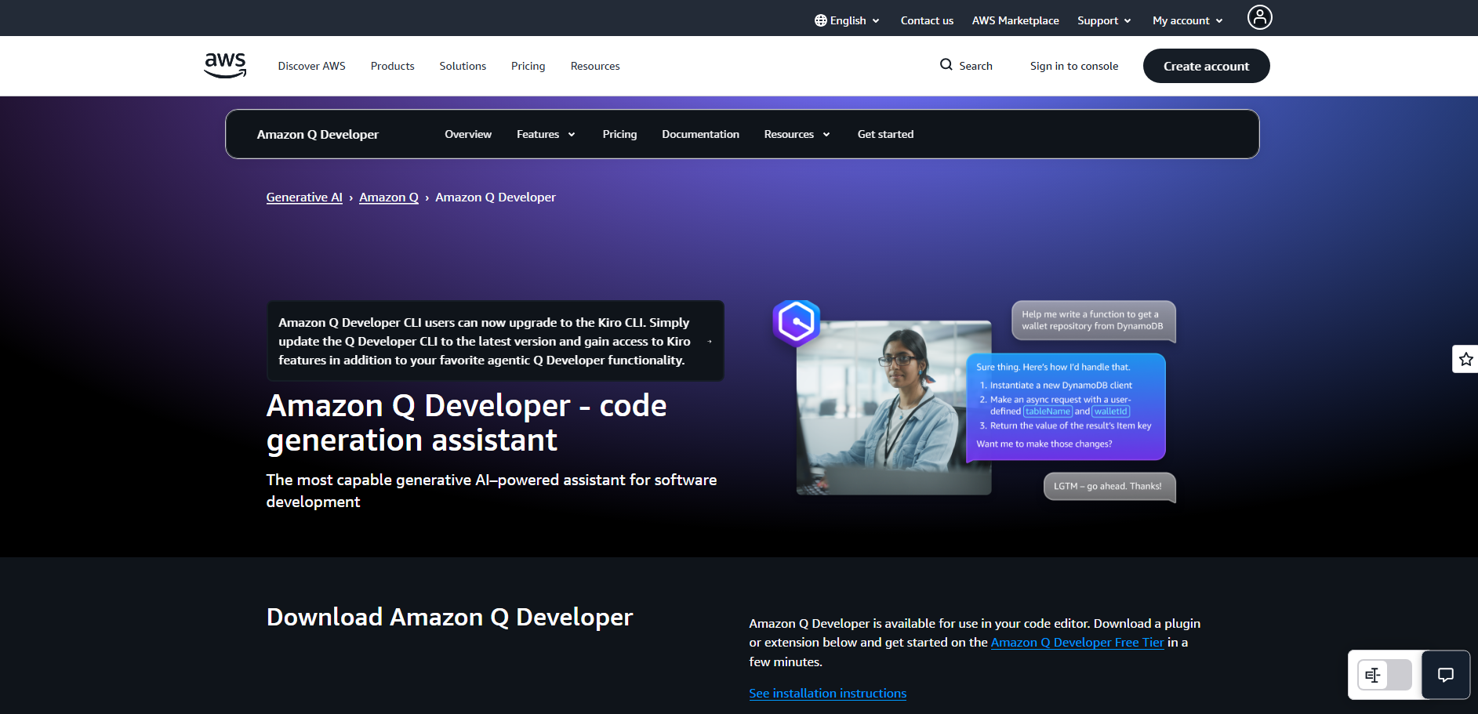Expand the Resources dropdown in Amazon Q bar
The width and height of the screenshot is (1478, 714).
pos(797,134)
